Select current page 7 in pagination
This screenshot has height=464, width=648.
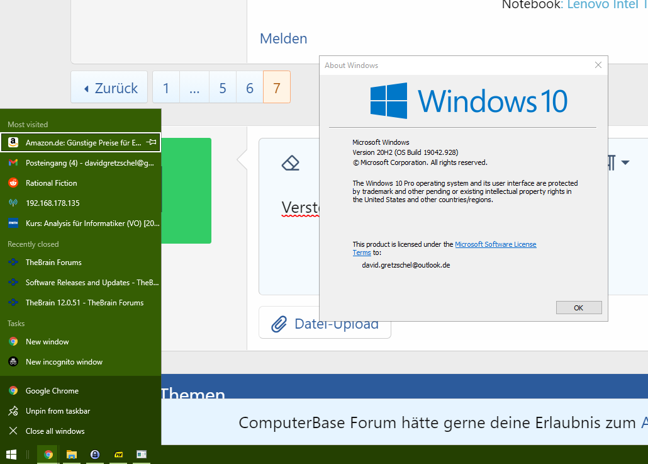coord(277,88)
